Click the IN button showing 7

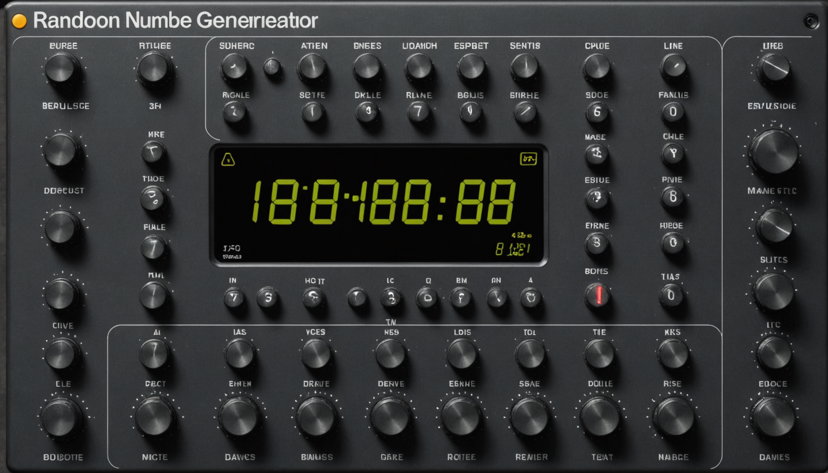234,297
